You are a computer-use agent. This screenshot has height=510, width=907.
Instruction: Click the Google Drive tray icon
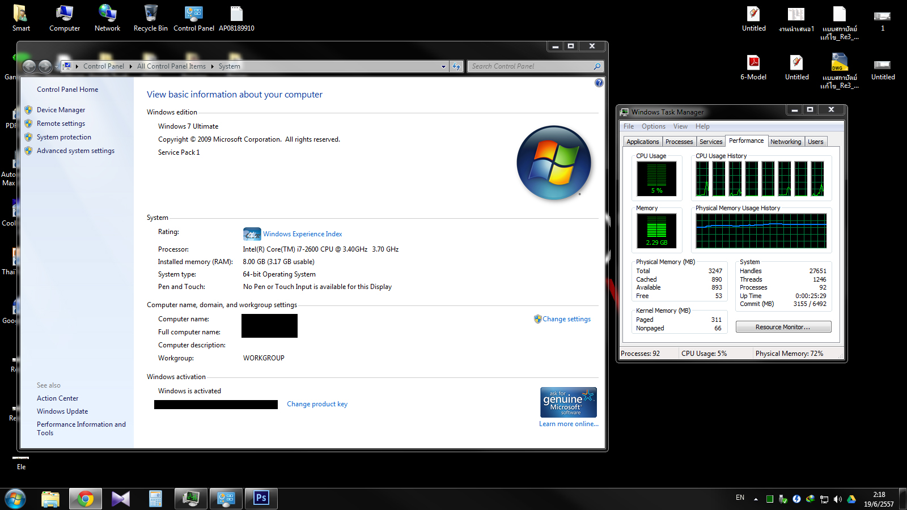pyautogui.click(x=851, y=499)
